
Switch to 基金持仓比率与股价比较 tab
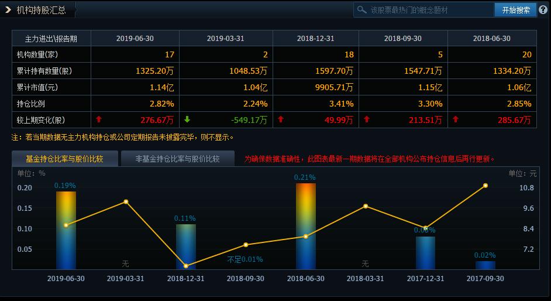(x=65, y=159)
